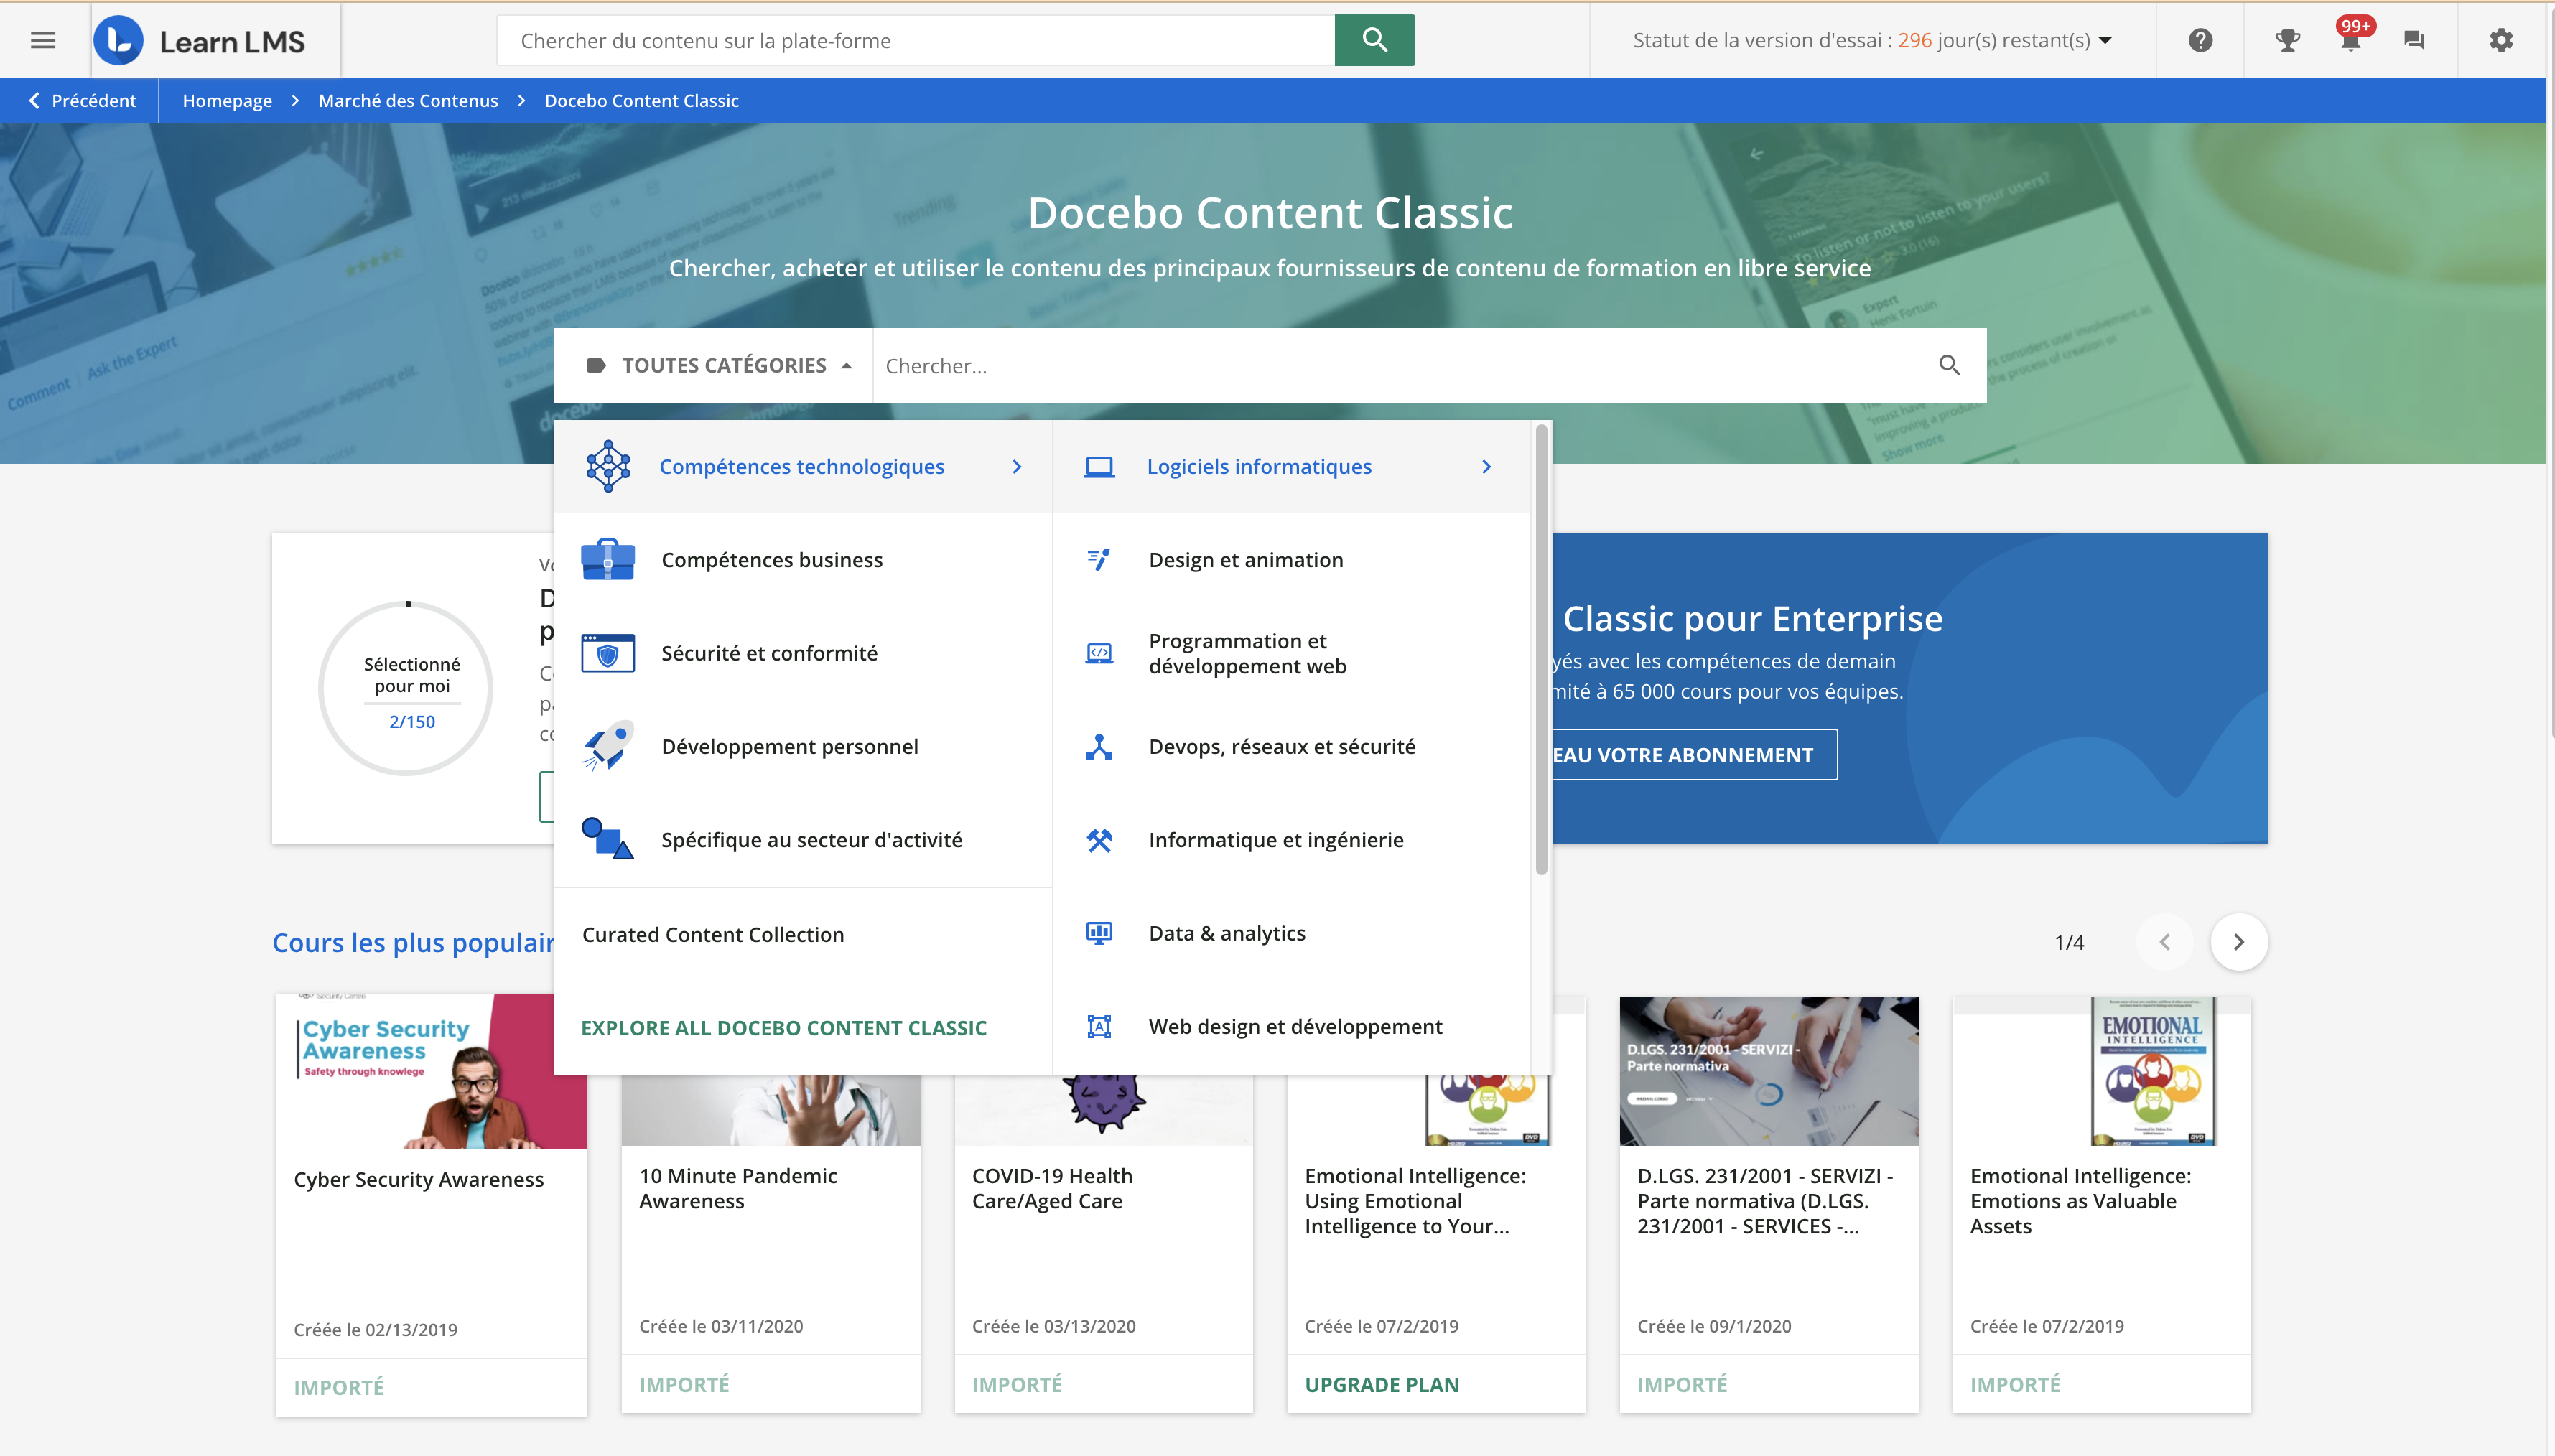Screen dimensions: 2555x1456
Task: Click the 1/4 page indicator
Action: pos(2069,942)
